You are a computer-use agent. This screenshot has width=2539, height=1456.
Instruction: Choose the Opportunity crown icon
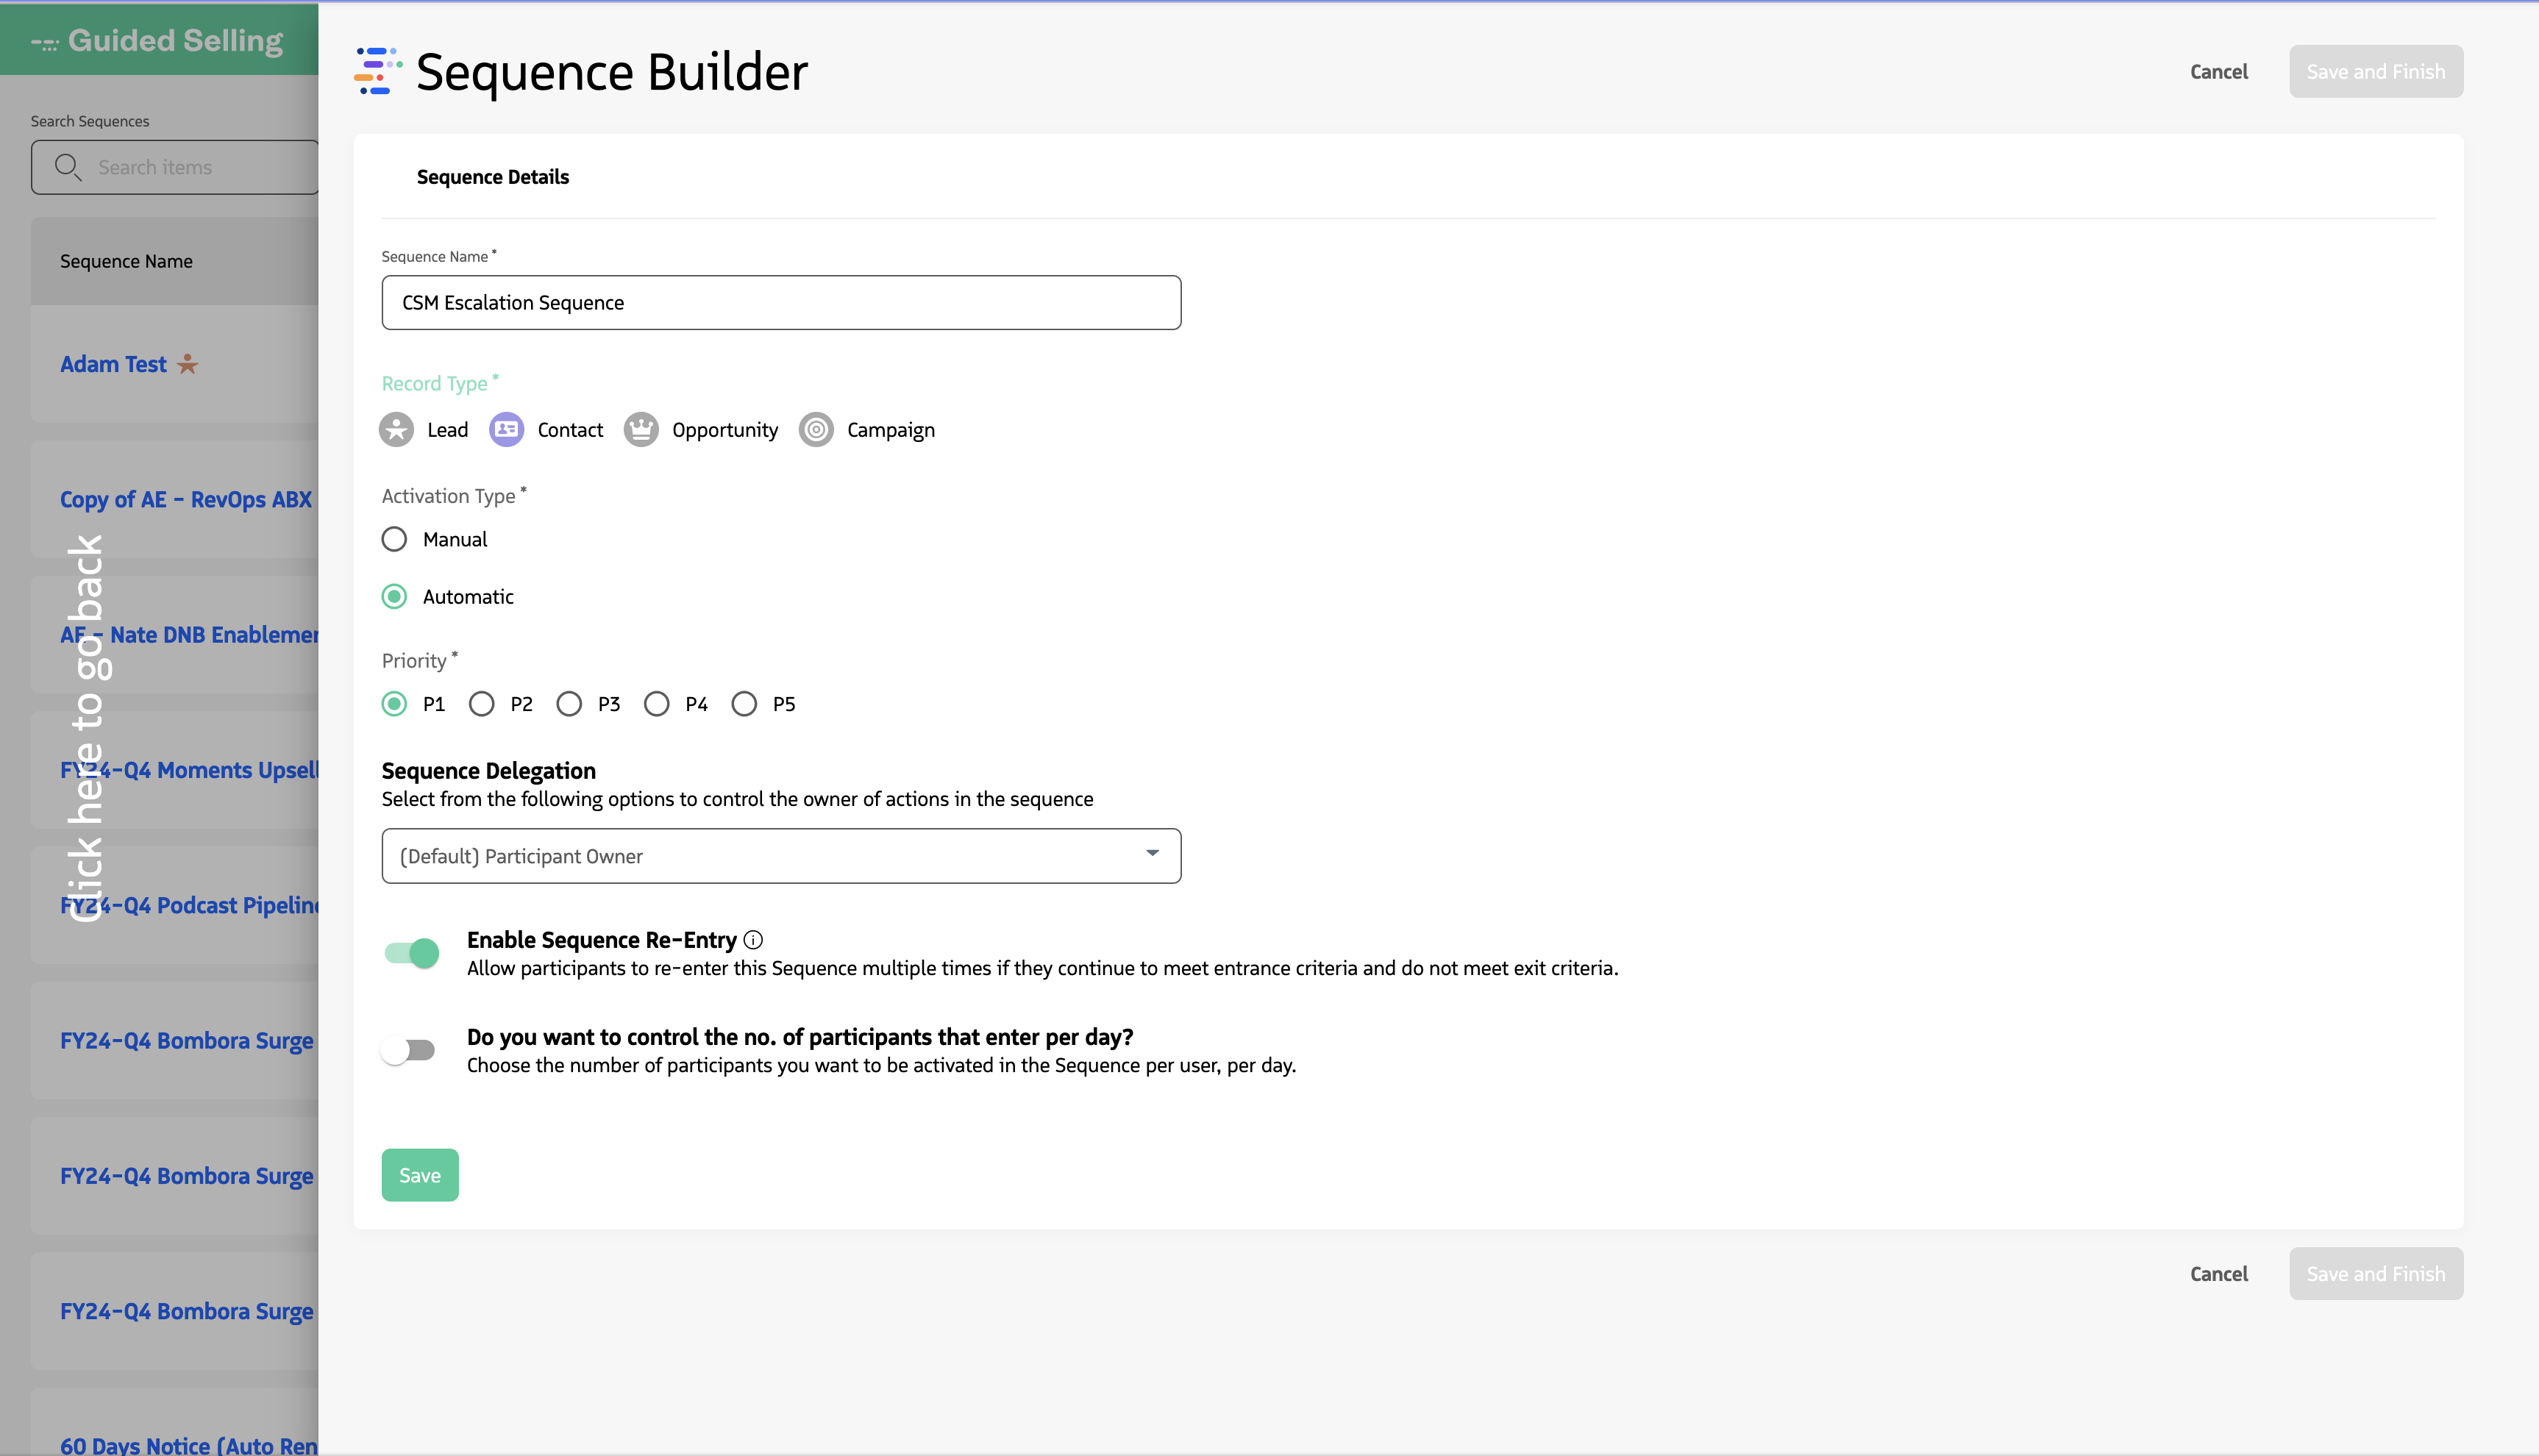641,430
